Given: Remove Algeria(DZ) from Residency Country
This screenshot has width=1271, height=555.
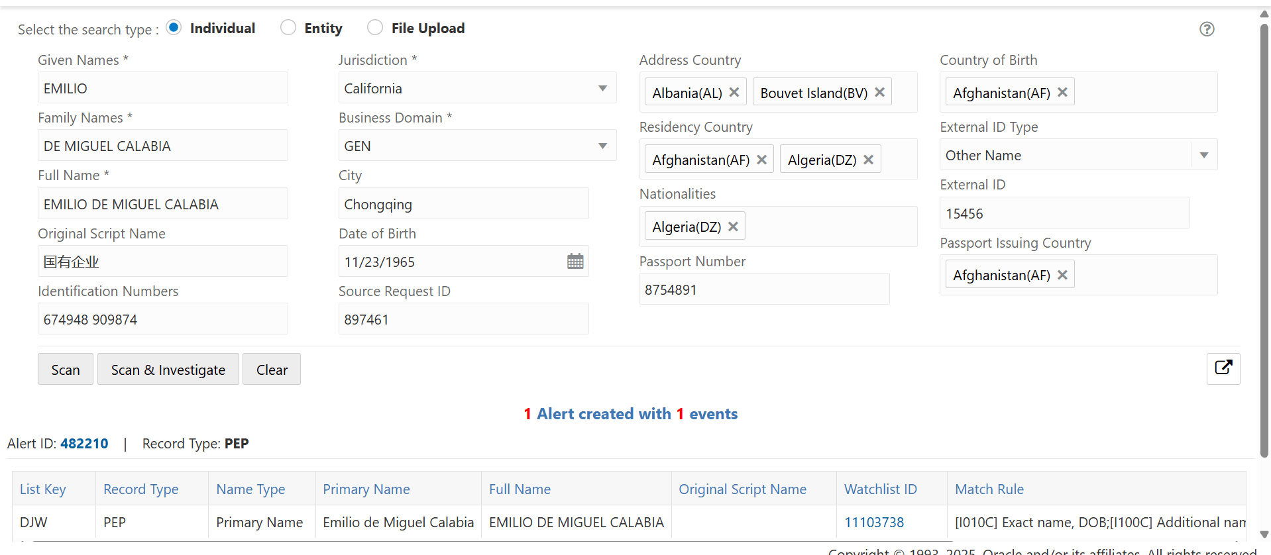Looking at the screenshot, I should coord(868,160).
